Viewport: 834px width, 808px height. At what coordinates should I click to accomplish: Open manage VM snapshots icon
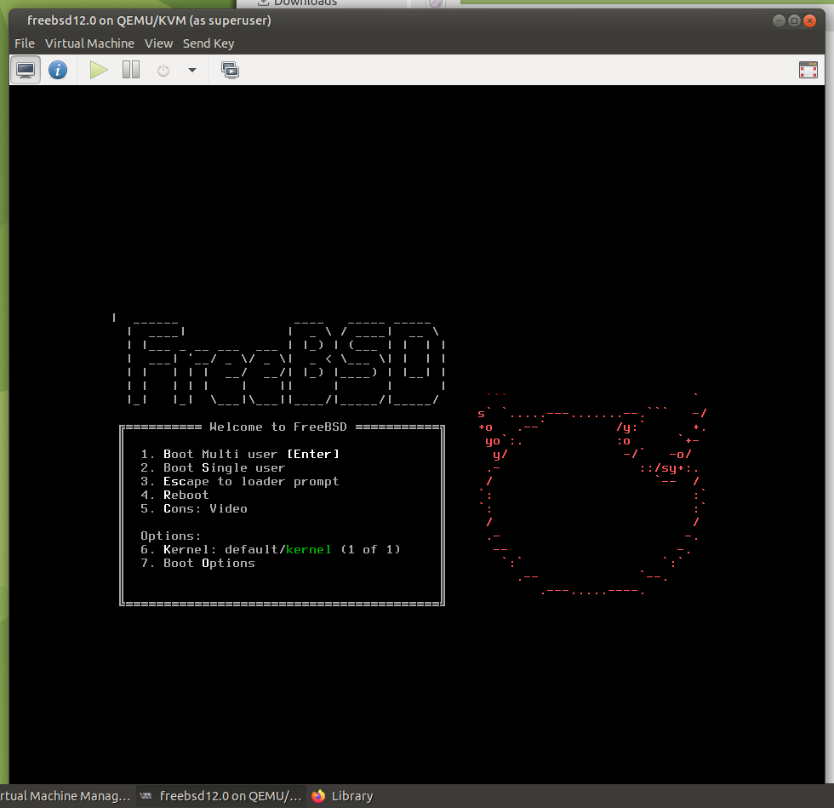click(x=231, y=71)
